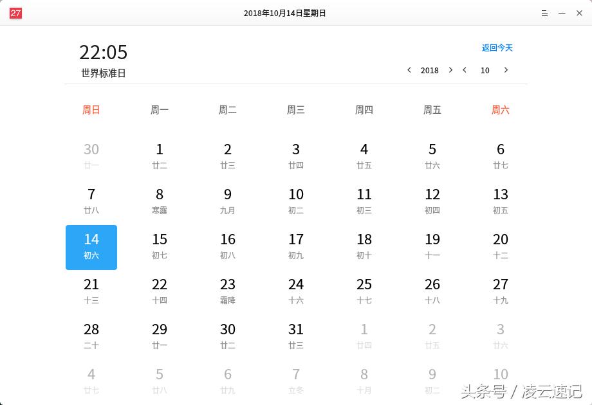Select October 8 marked 寒露
Viewport: 592px width, 405px height.
[159, 201]
